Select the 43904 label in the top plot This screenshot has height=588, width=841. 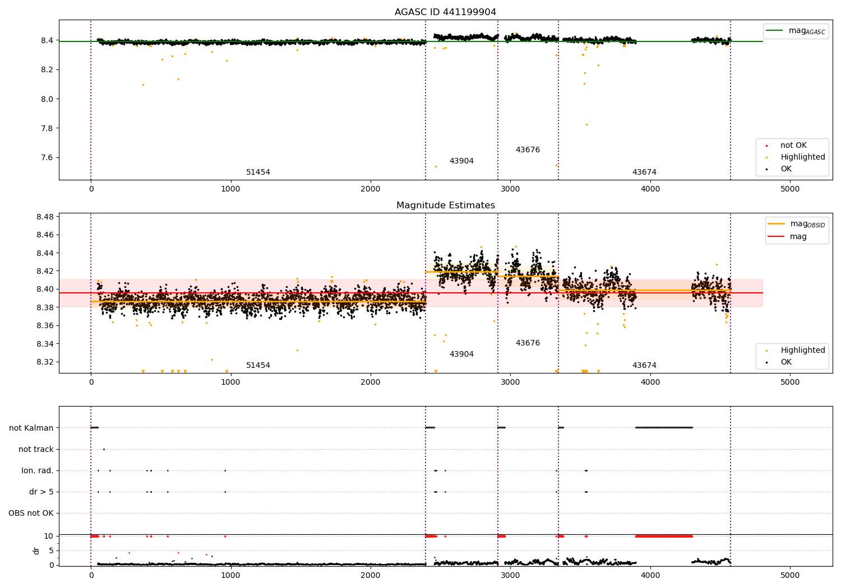[x=461, y=161]
